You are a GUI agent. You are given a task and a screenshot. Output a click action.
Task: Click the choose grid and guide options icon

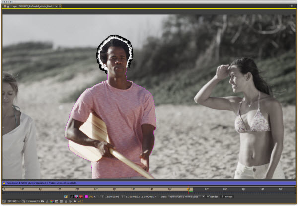23,201
